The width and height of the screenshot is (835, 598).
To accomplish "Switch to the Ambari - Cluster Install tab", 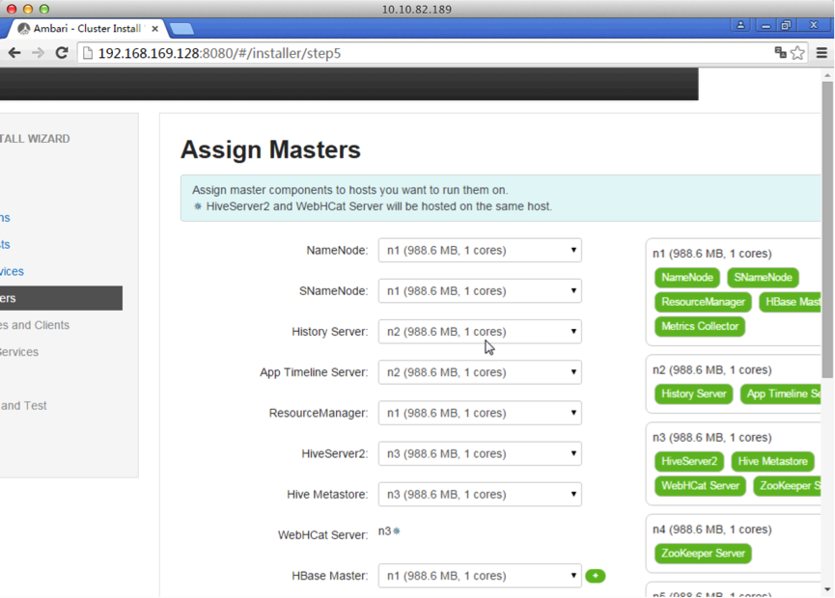I will pyautogui.click(x=87, y=29).
